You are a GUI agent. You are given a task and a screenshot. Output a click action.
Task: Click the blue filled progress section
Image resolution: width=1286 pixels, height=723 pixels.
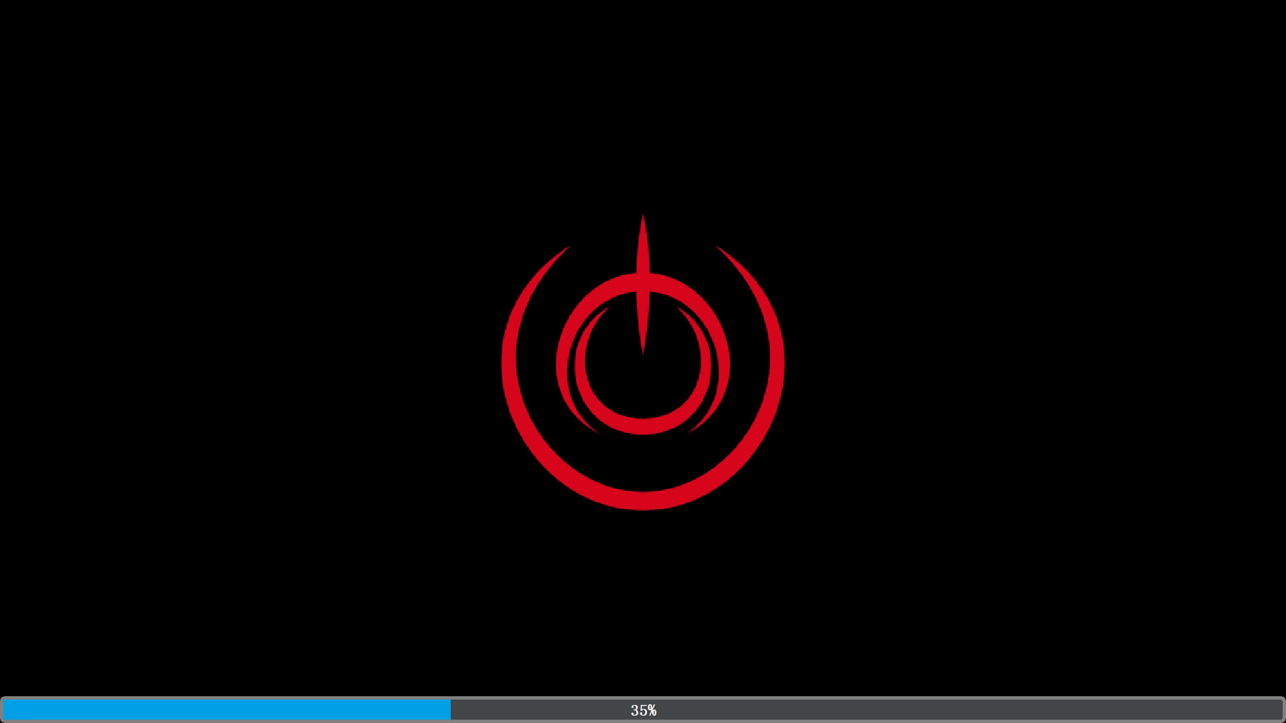(x=228, y=710)
